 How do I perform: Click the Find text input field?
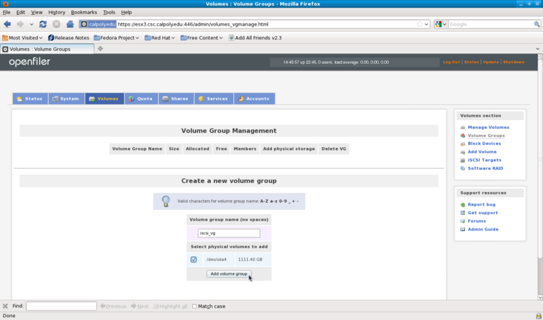pyautogui.click(x=61, y=306)
